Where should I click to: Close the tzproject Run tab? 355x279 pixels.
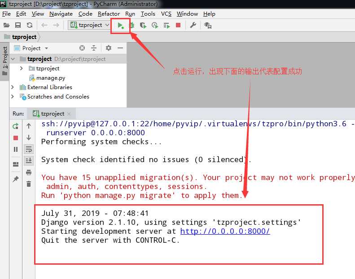69,114
